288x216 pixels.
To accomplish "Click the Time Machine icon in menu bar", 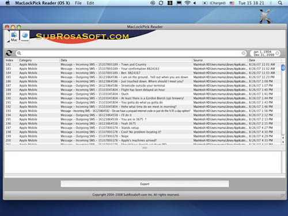I will 153,3.
